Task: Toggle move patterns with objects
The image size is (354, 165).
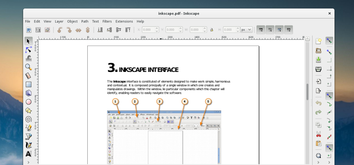Action: coord(289,30)
